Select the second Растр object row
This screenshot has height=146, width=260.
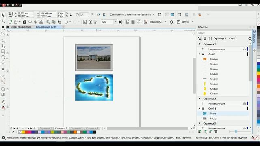click(x=223, y=118)
